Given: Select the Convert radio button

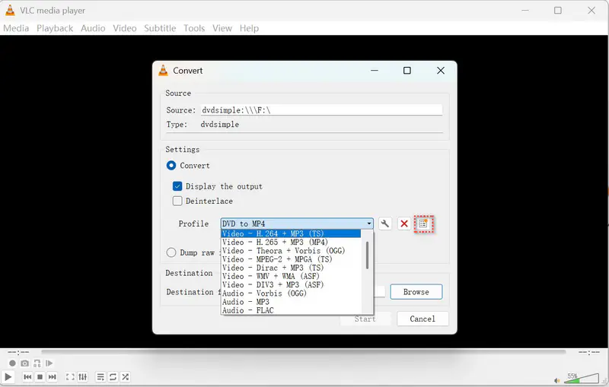Looking at the screenshot, I should tap(171, 166).
